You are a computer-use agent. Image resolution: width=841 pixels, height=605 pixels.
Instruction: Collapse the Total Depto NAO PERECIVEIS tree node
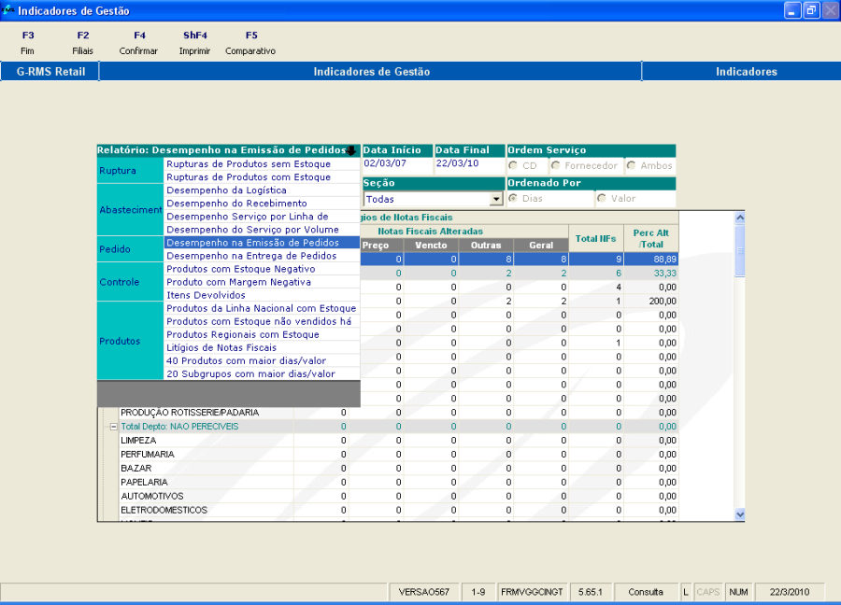pos(114,427)
